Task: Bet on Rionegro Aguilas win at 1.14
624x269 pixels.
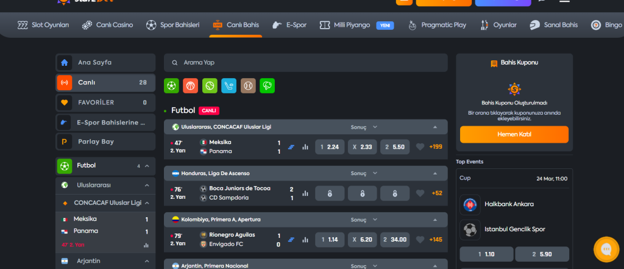Action: tap(330, 240)
